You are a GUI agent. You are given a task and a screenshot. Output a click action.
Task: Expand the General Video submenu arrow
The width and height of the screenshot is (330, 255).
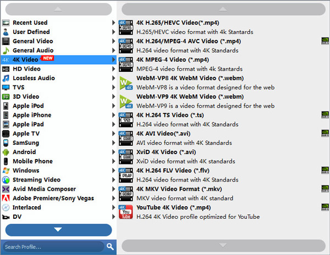coord(114,41)
